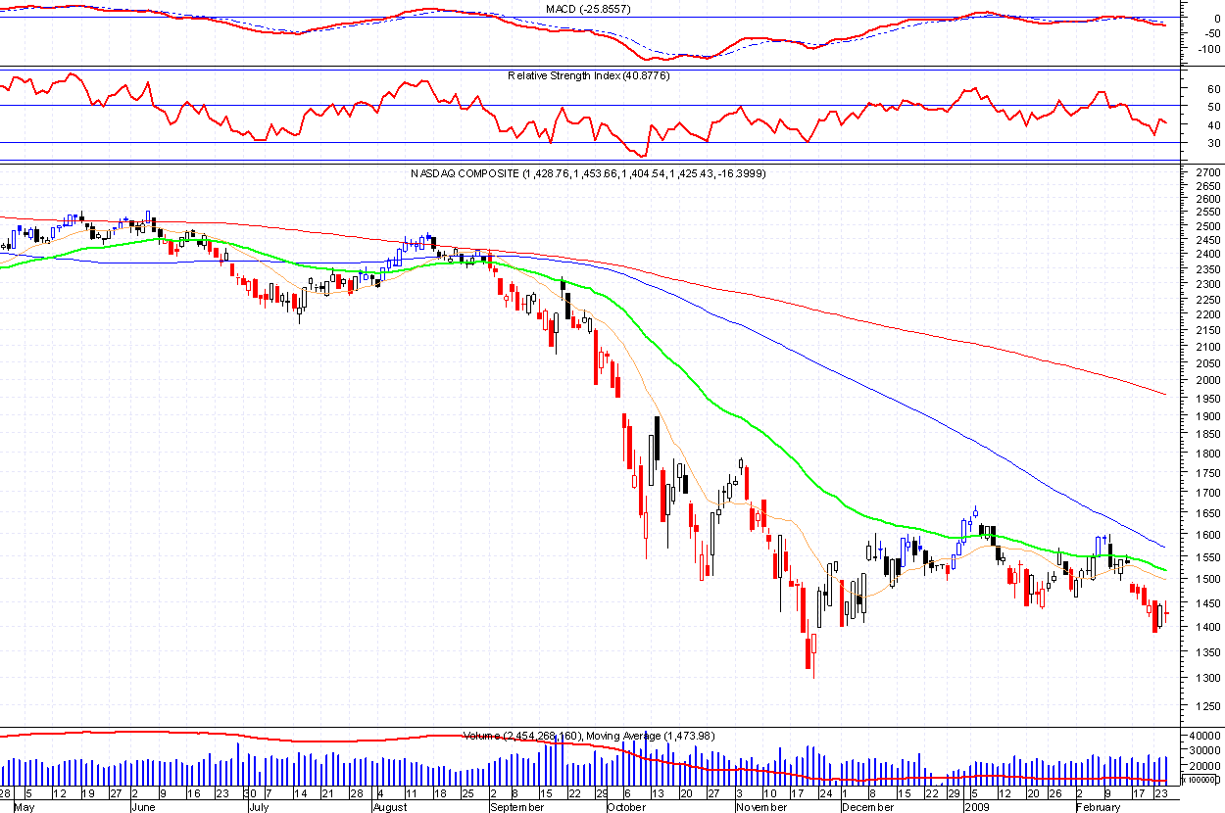Select the Volume and Moving Average title
Viewport: 1225px width, 813px height.
(588, 736)
